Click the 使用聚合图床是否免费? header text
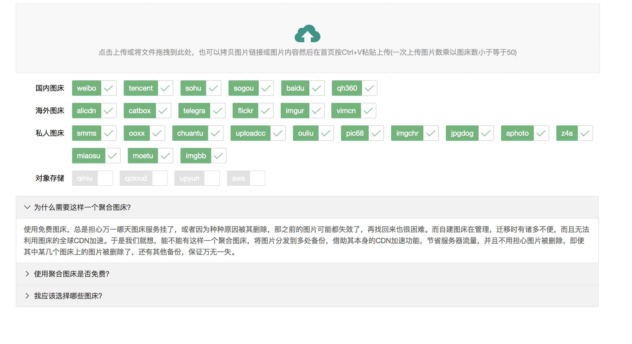The width and height of the screenshot is (632, 344). [x=72, y=274]
